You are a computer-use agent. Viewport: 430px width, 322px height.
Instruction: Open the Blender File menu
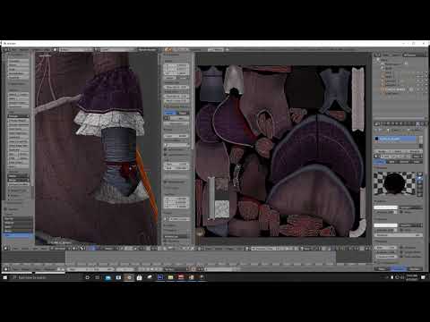pos(14,49)
